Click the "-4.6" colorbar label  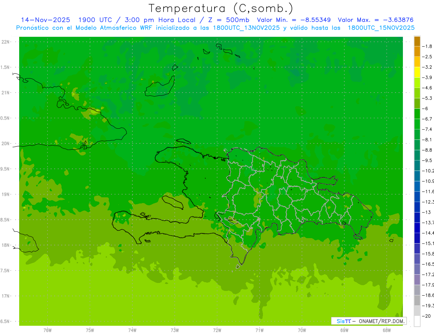pos(427,88)
